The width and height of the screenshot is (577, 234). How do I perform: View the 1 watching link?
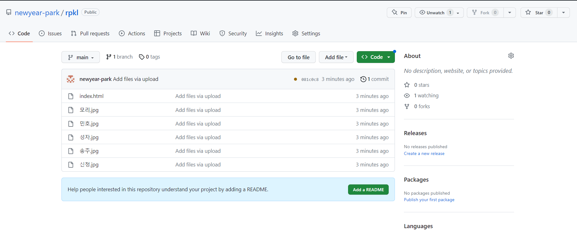point(421,95)
